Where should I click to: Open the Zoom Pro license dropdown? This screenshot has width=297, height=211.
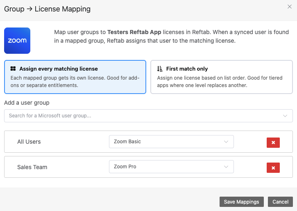pyautogui.click(x=171, y=167)
